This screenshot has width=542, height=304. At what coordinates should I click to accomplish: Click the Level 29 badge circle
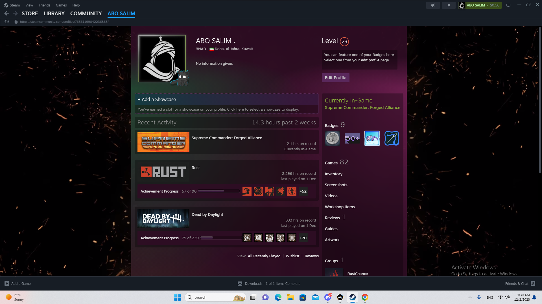344,41
